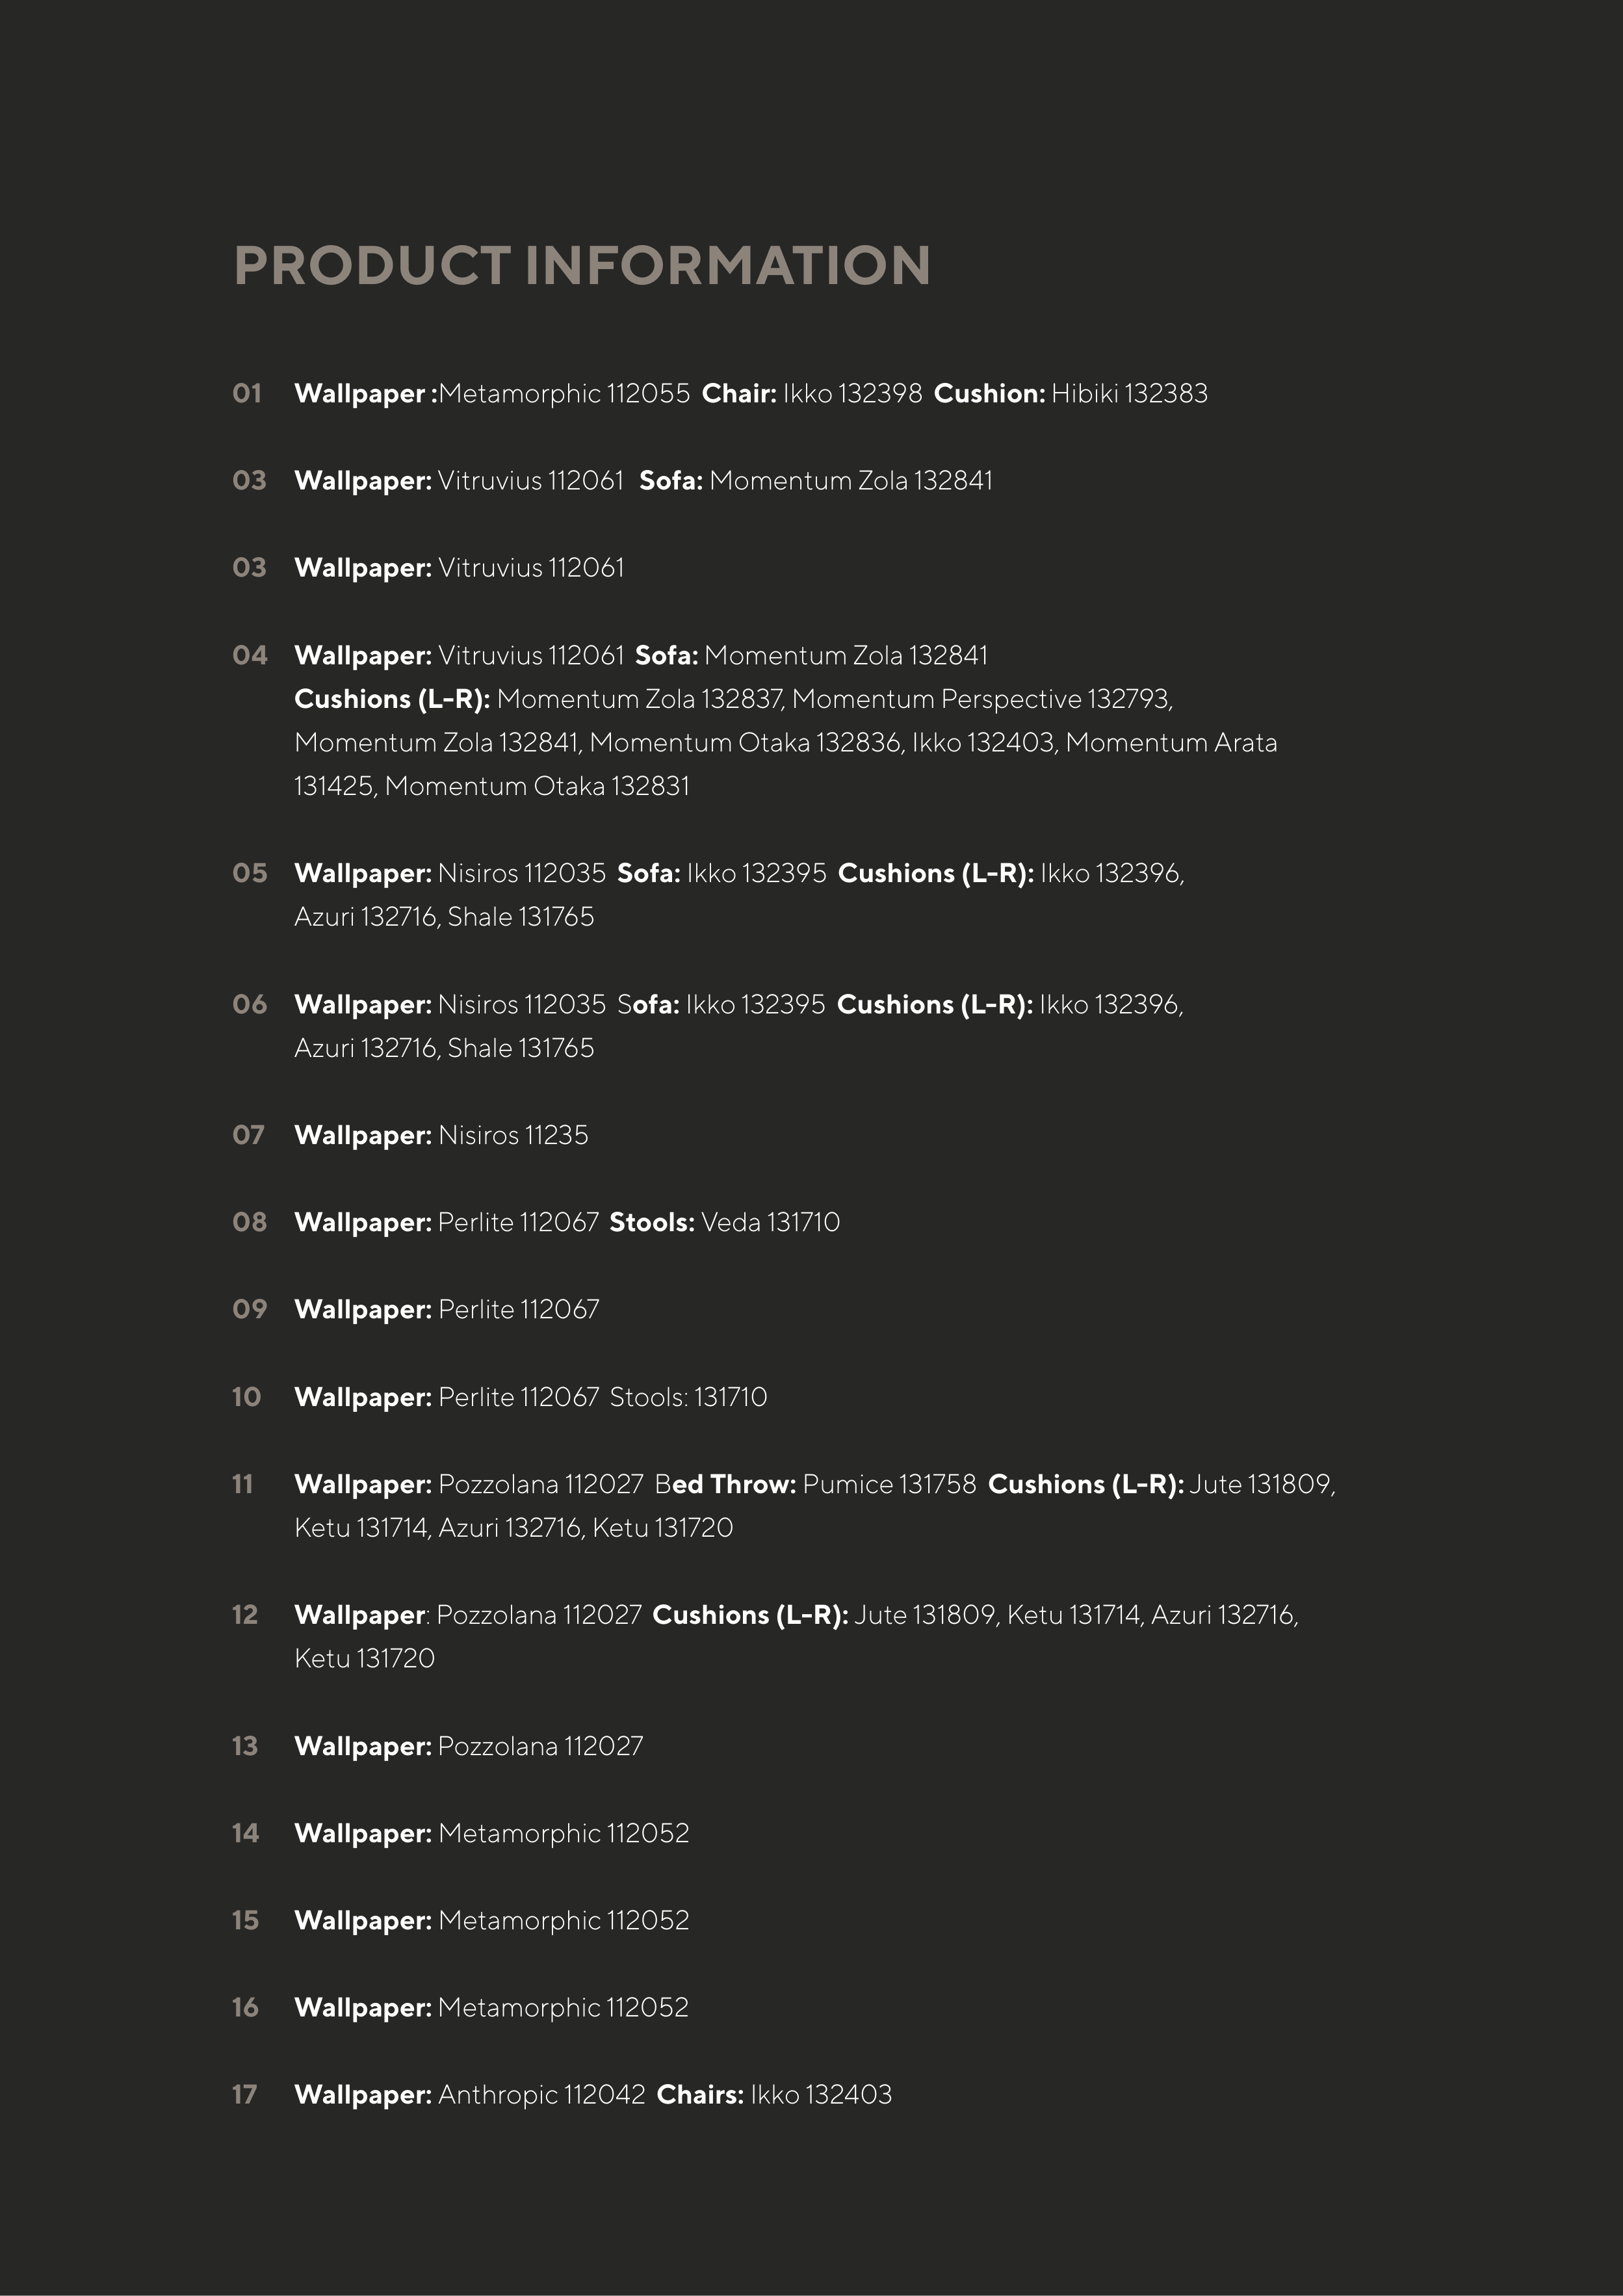Click the Bed Throw: label
1623x2296 pixels.
(x=725, y=1485)
